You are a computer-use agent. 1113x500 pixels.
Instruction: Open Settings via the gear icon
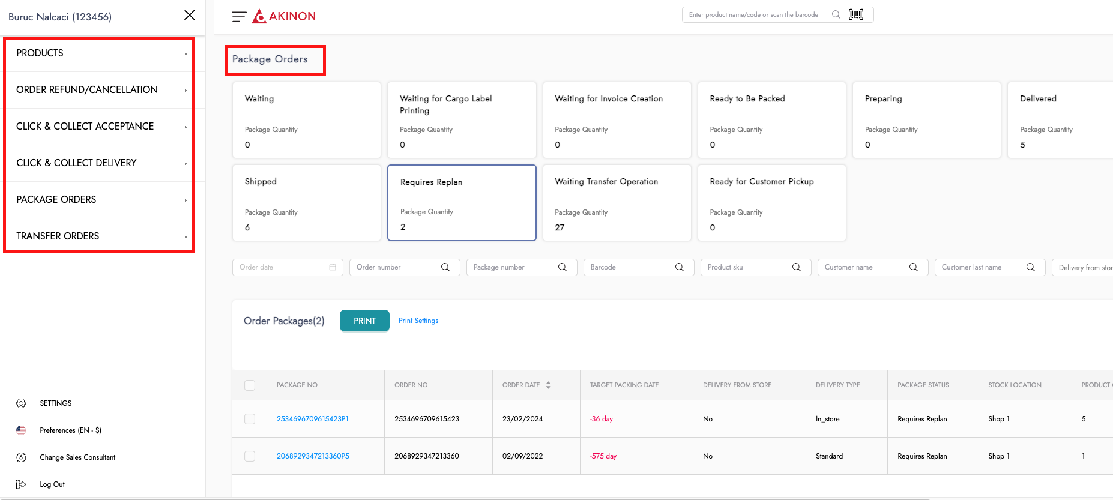(21, 403)
